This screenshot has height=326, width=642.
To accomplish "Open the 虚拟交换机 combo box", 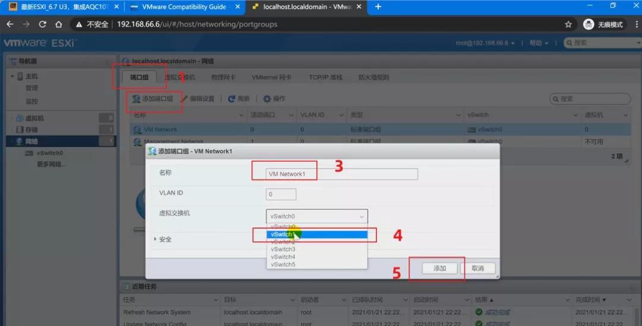I will click(x=317, y=216).
